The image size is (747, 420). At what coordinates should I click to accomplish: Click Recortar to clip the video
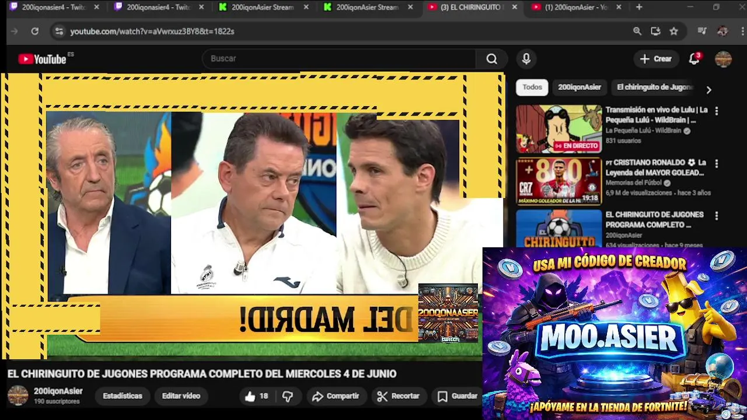point(399,396)
